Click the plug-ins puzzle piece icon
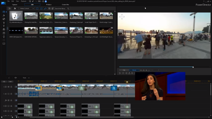Image resolution: width=212 pixels, height=119 pixels. click(15, 9)
